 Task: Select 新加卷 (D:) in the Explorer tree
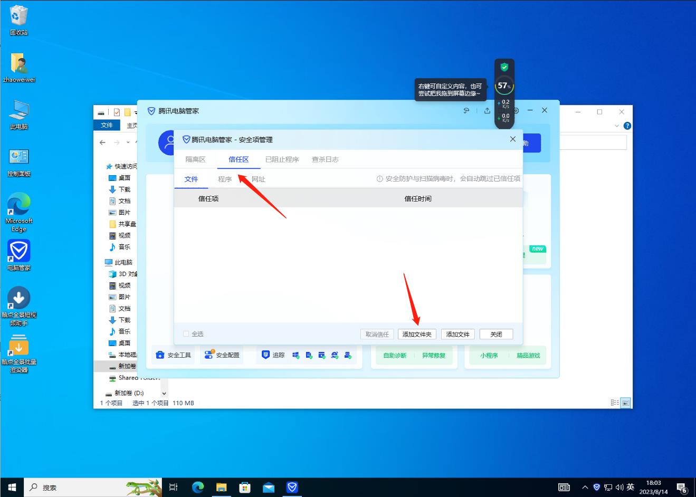(125, 393)
